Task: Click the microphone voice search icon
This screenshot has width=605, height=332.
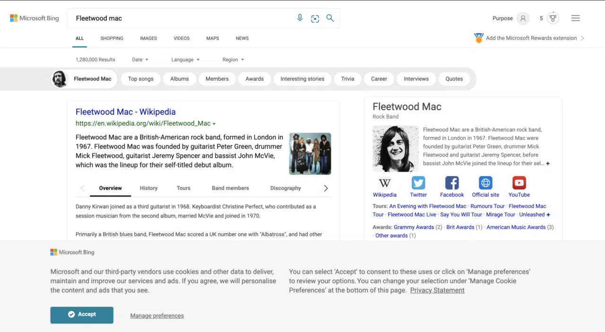Action: 300,18
